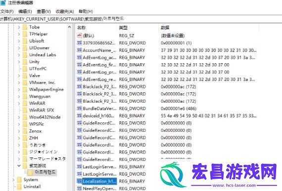Click the Registry Editor icon in title bar
Screen dimensions: 282x191
pyautogui.click(x=3, y=2)
